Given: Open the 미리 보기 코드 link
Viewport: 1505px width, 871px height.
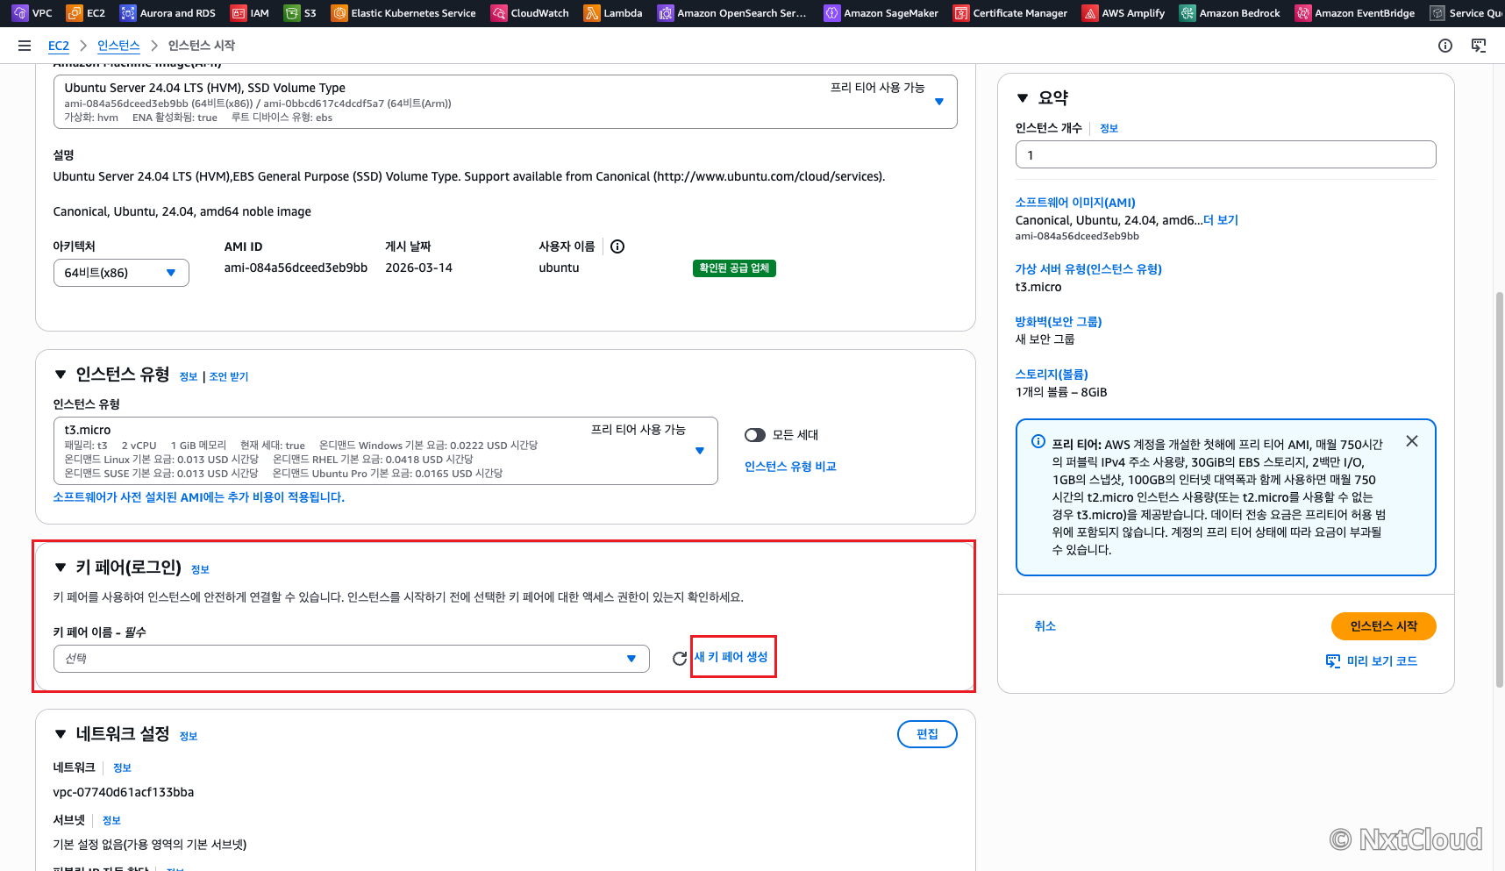Looking at the screenshot, I should (x=1372, y=661).
